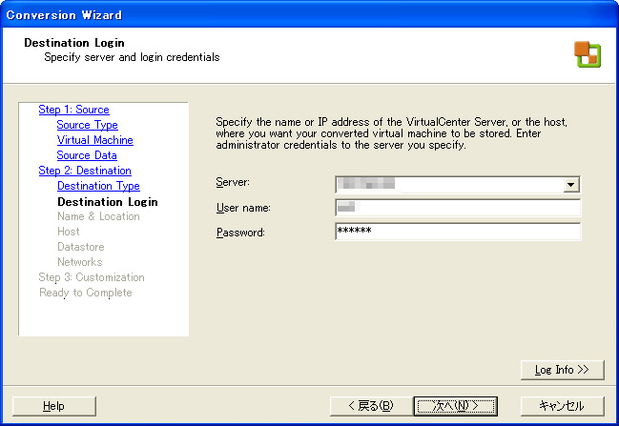619x426 pixels.
Task: Expand Log Info panel
Action: pos(562,370)
